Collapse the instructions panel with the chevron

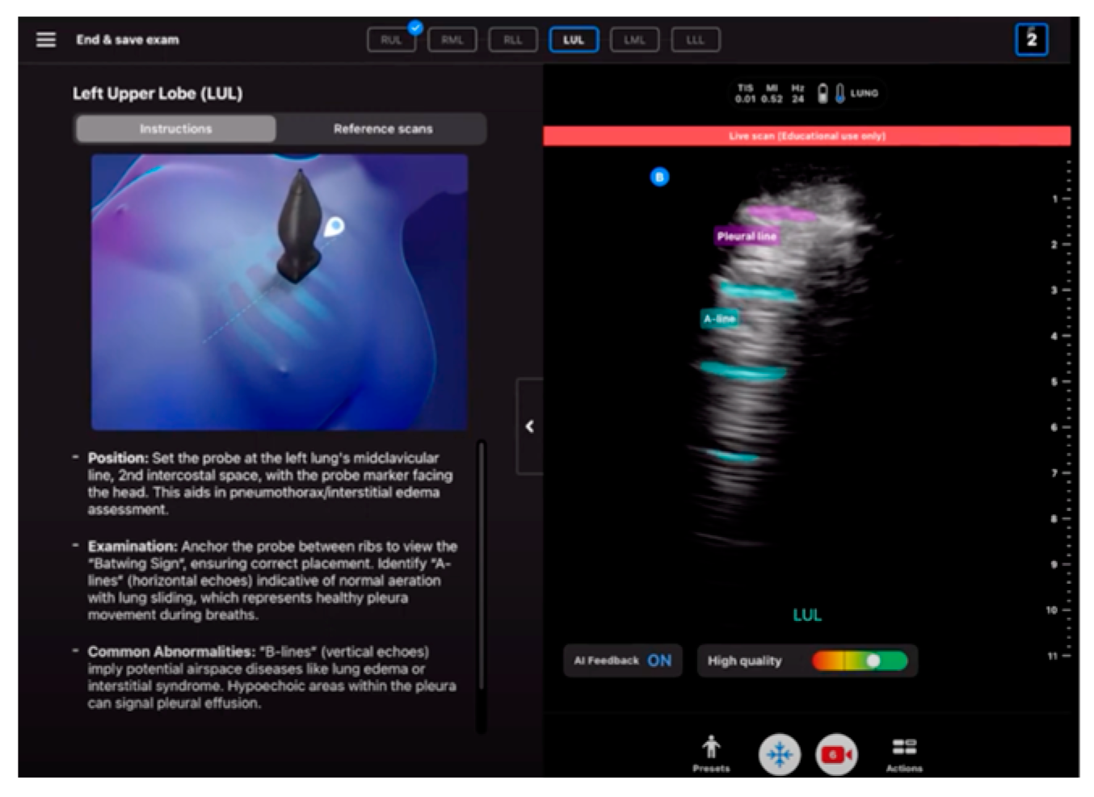point(529,426)
